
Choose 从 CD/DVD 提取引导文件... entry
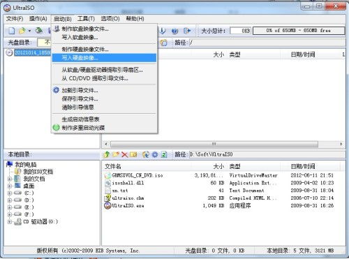pos(104,78)
